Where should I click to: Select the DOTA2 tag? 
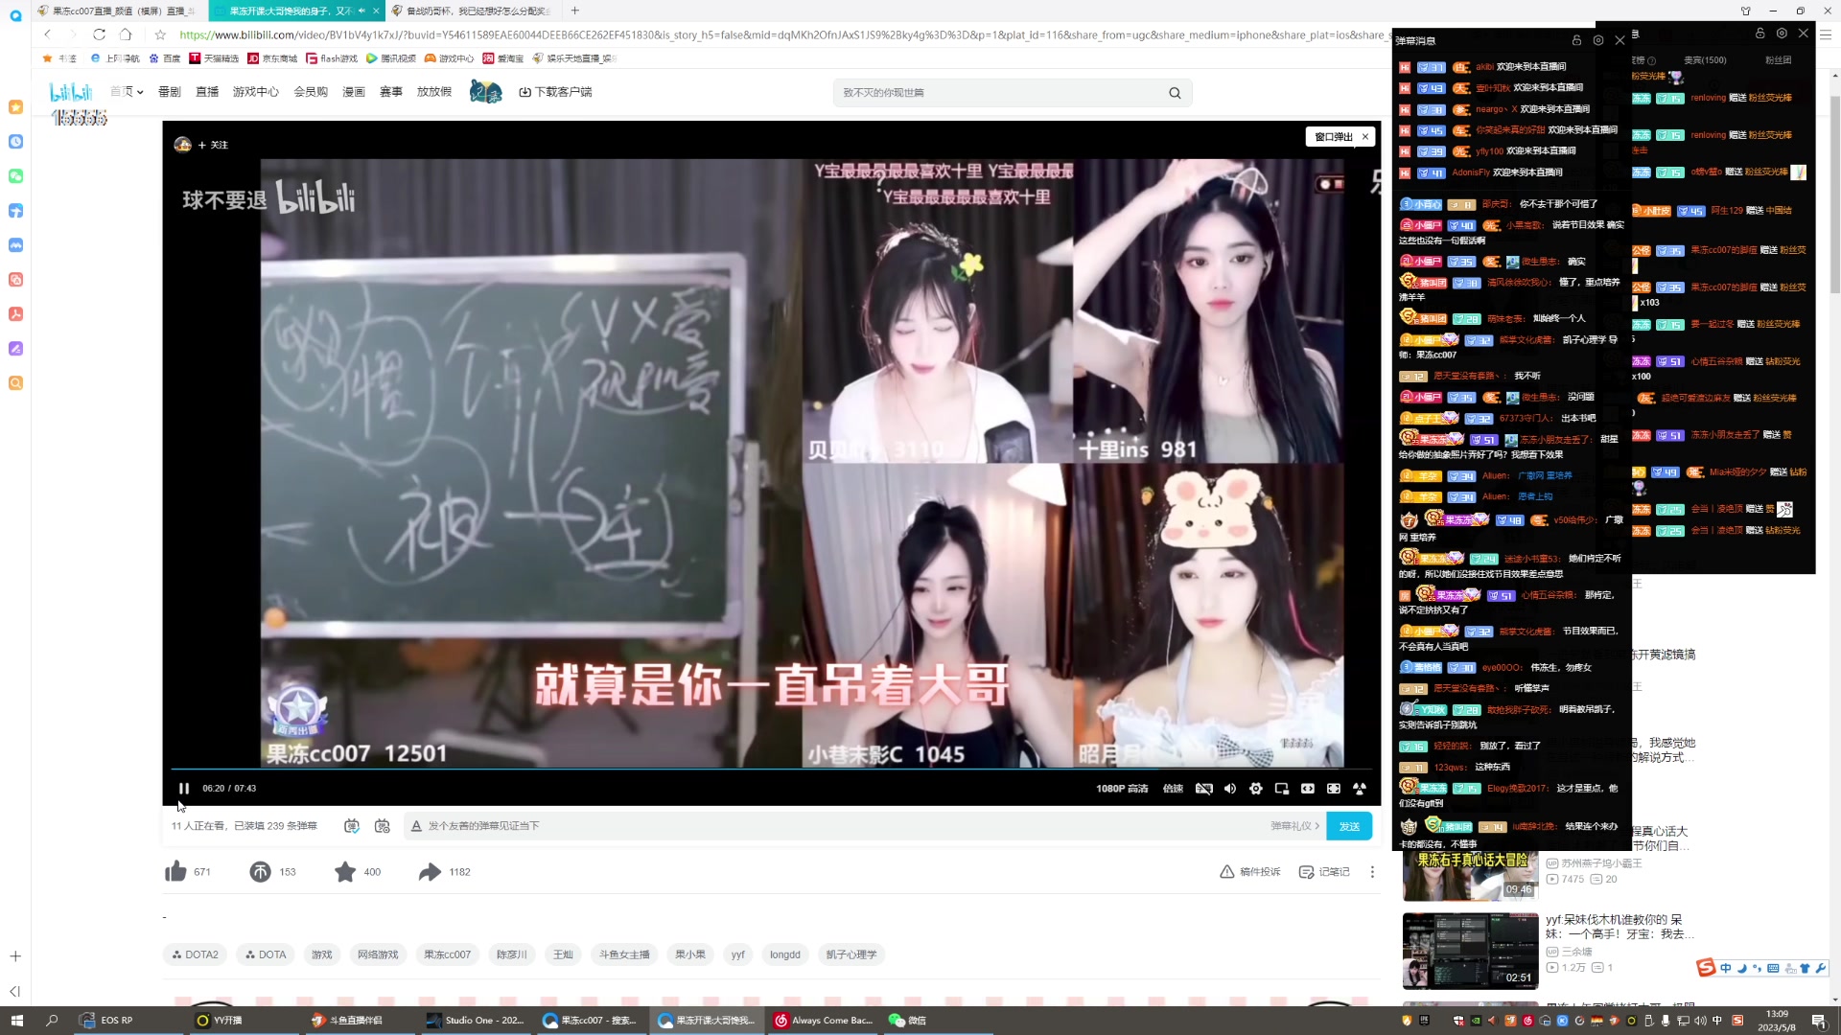(195, 954)
